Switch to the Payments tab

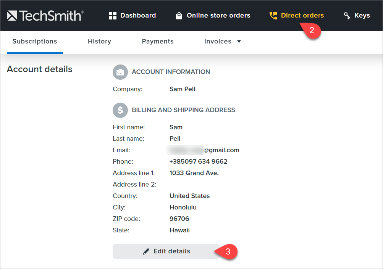coord(157,41)
